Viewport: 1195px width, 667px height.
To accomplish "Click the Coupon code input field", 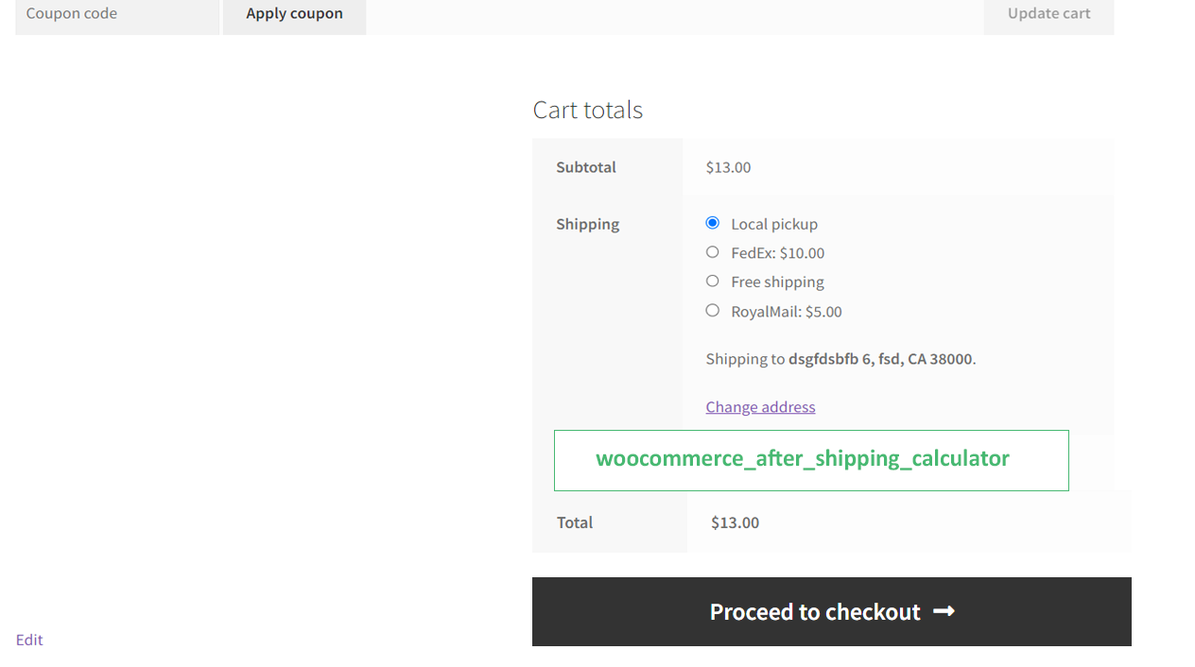I will 117,14.
